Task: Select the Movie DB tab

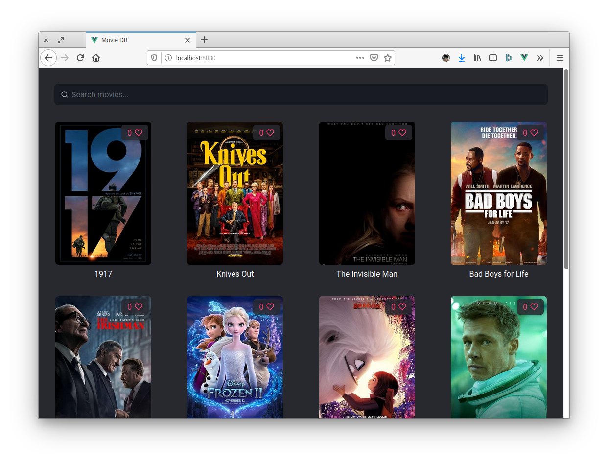Action: pos(141,40)
